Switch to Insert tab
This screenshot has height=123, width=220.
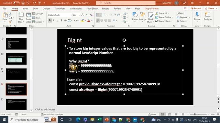[25, 9]
